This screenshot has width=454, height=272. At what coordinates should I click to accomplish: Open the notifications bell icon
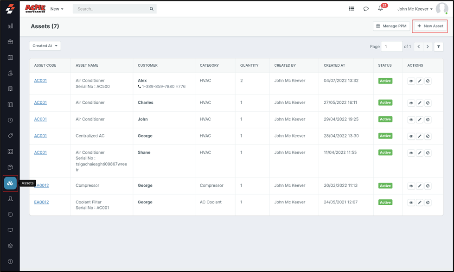click(381, 9)
